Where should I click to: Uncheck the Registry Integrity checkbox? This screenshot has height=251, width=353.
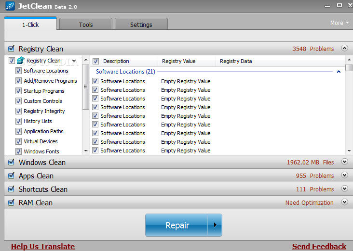[18, 111]
